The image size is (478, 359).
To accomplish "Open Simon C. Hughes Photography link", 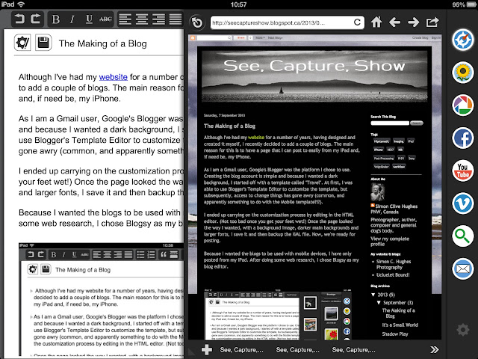I will pyautogui.click(x=394, y=264).
